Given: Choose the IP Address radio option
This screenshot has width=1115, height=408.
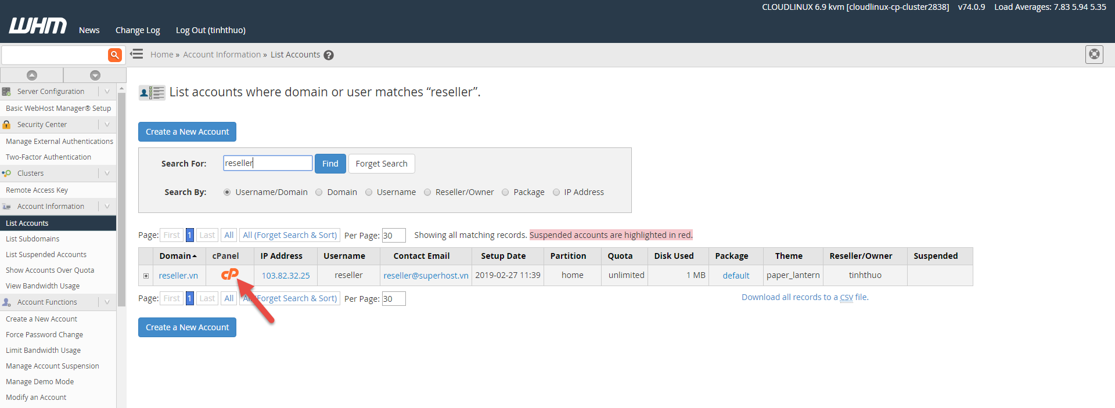Looking at the screenshot, I should coord(556,192).
